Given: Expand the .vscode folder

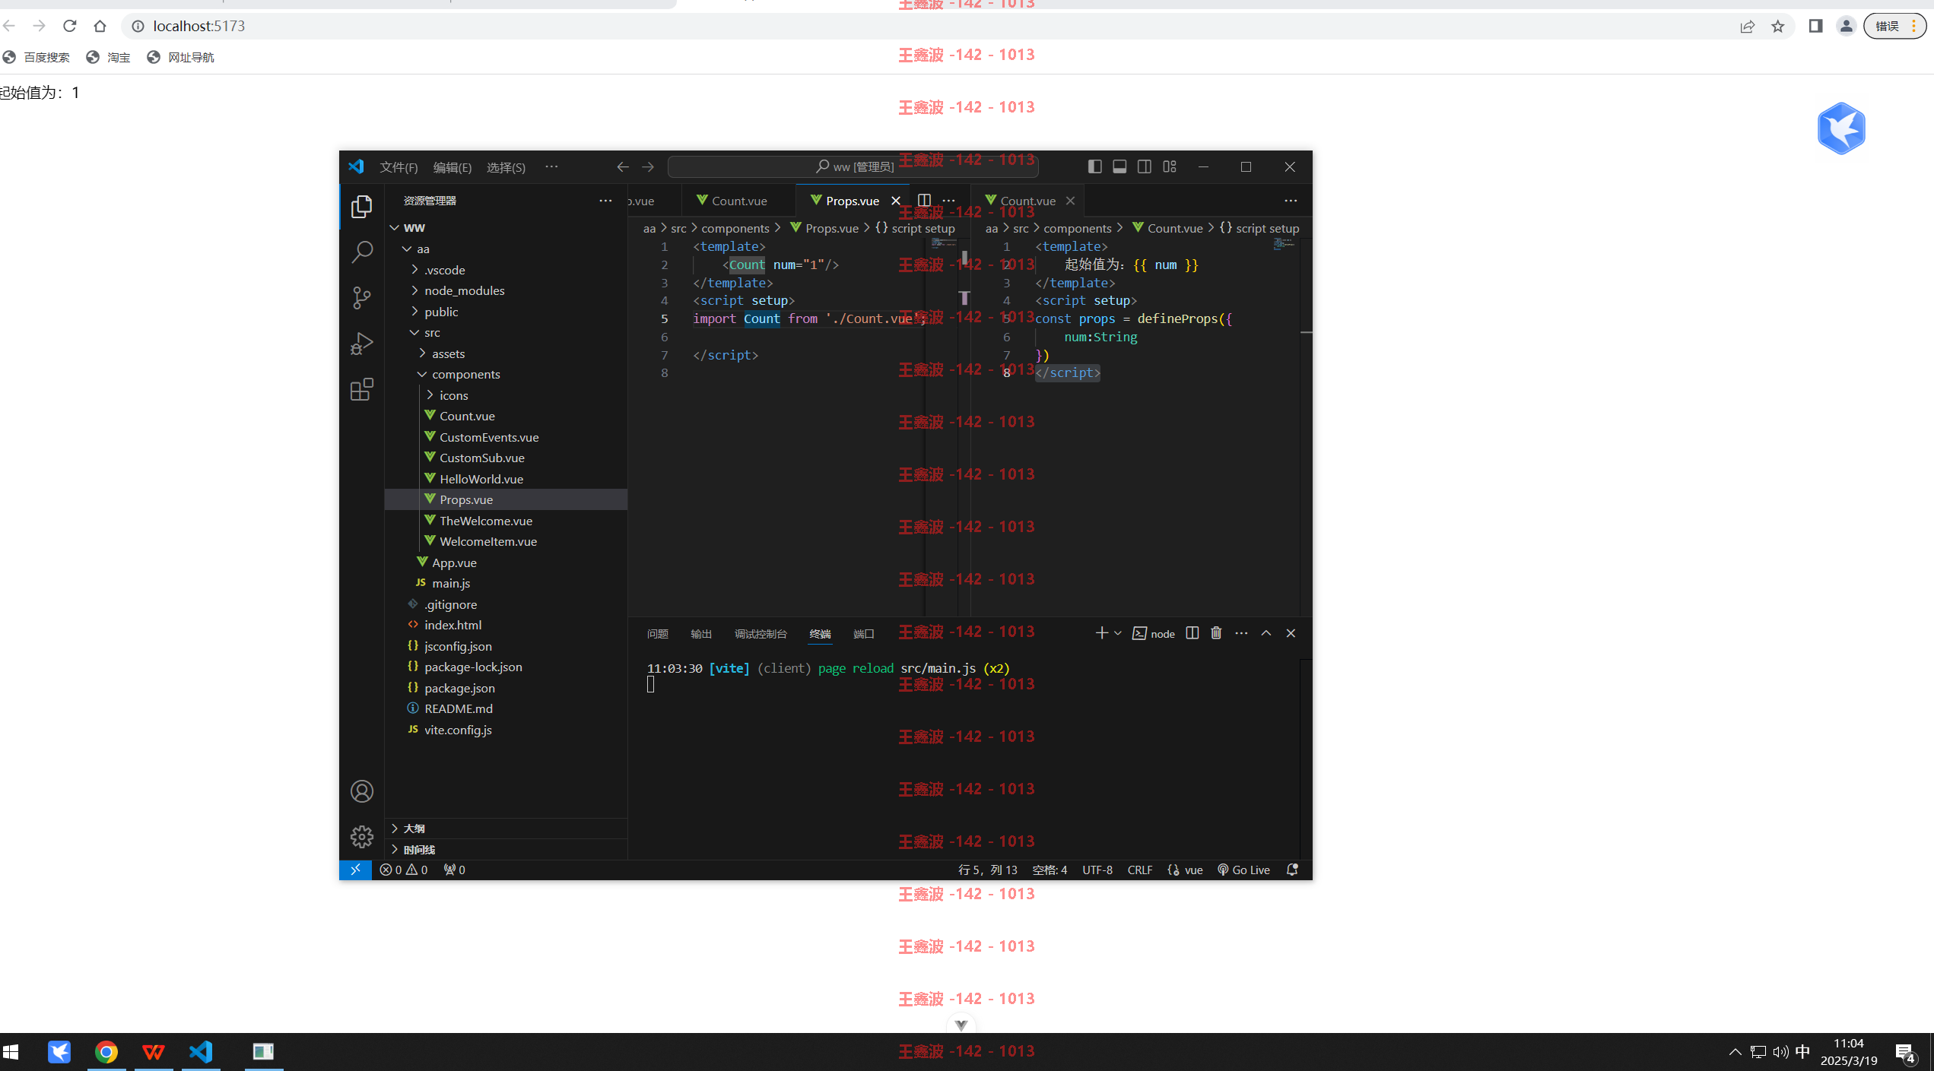Looking at the screenshot, I should (414, 270).
